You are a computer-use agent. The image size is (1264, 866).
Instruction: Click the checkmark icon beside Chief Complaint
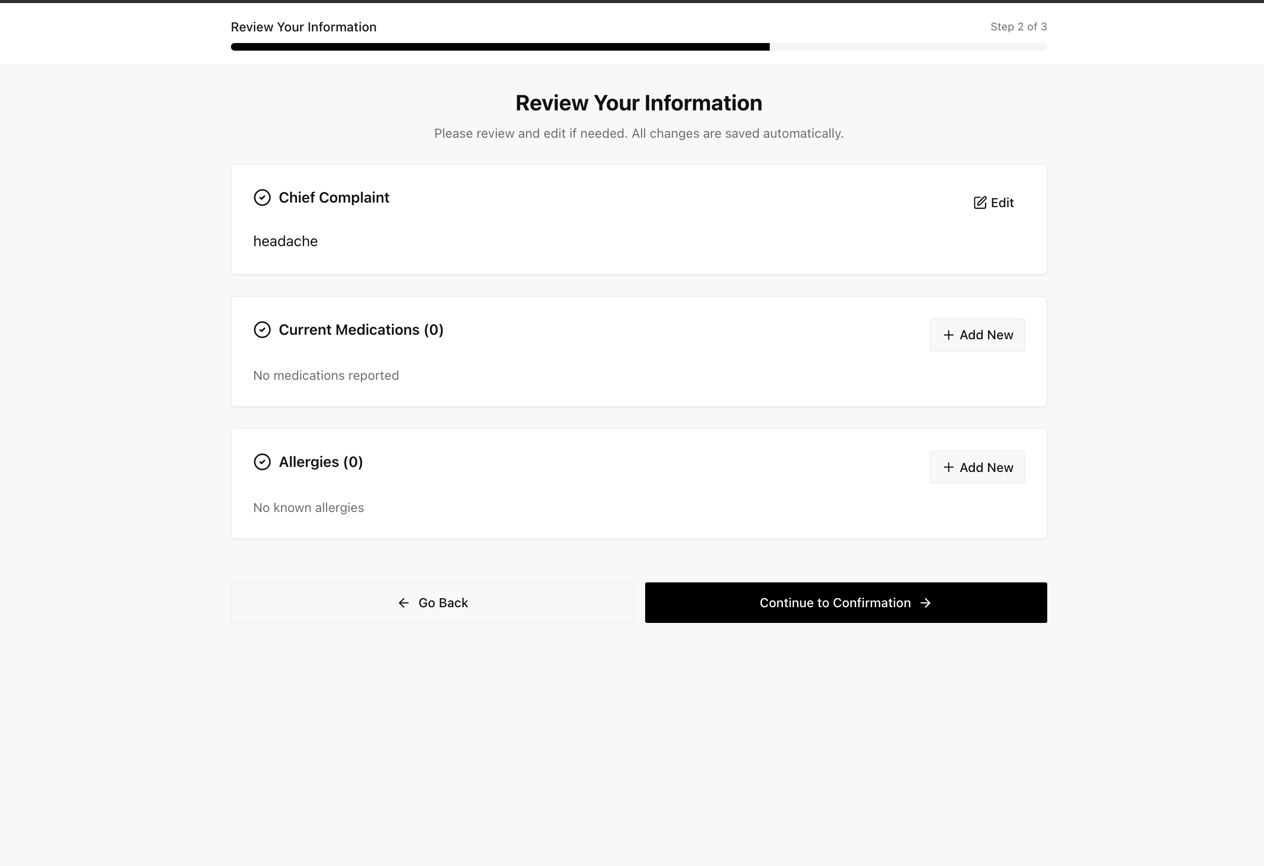point(262,198)
